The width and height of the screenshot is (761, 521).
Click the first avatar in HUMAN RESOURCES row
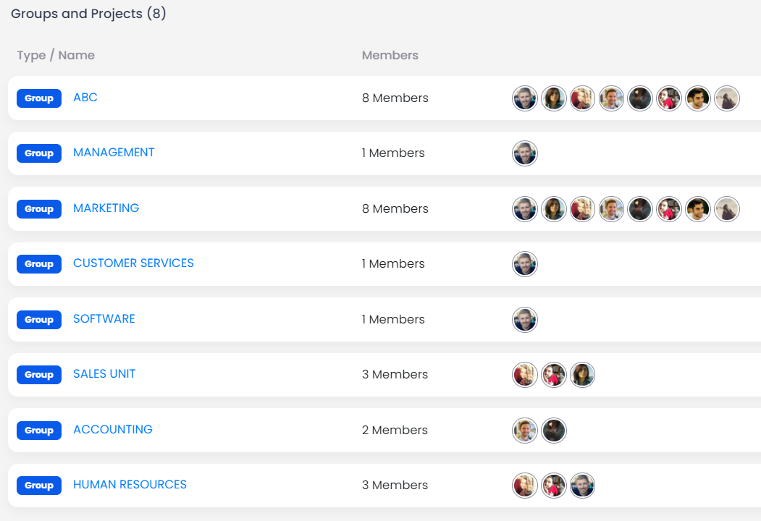(525, 486)
